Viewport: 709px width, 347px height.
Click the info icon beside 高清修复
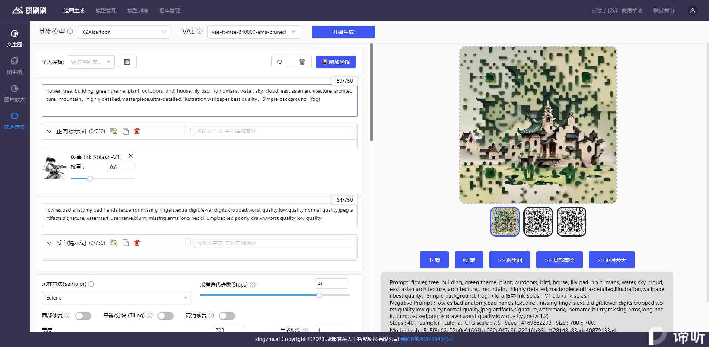[x=211, y=315]
